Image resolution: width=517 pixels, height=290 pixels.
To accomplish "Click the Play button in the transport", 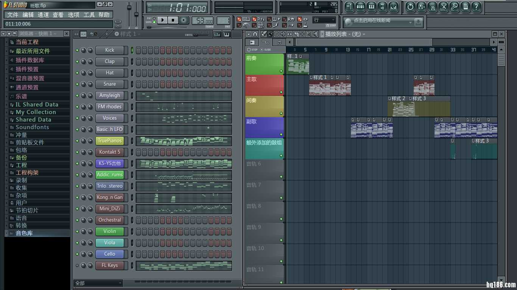I will point(162,20).
